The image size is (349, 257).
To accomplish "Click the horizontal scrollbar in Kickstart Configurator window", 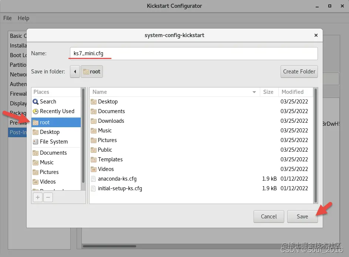I will [109, 246].
